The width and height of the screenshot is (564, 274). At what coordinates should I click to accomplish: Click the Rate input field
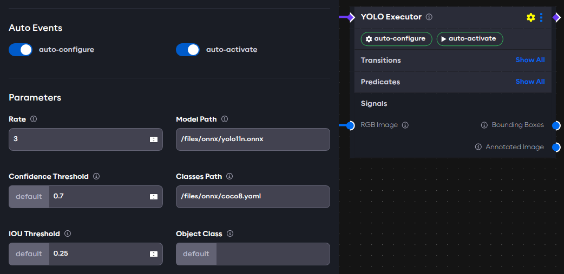86,139
